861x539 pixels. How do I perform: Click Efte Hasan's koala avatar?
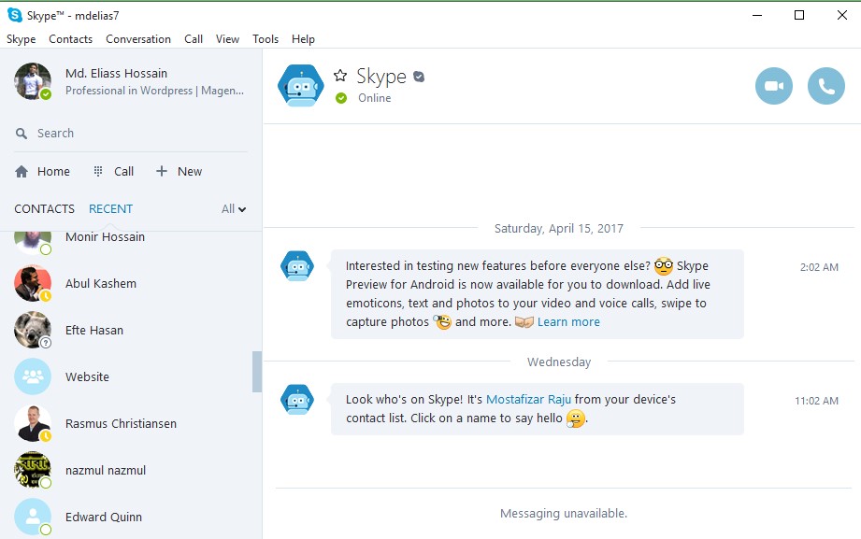pos(33,330)
